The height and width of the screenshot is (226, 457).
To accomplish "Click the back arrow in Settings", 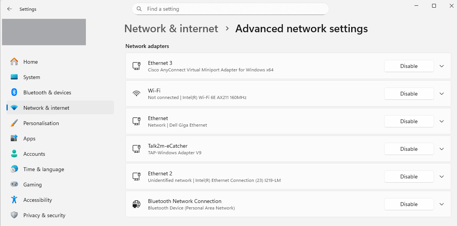I will click(10, 9).
